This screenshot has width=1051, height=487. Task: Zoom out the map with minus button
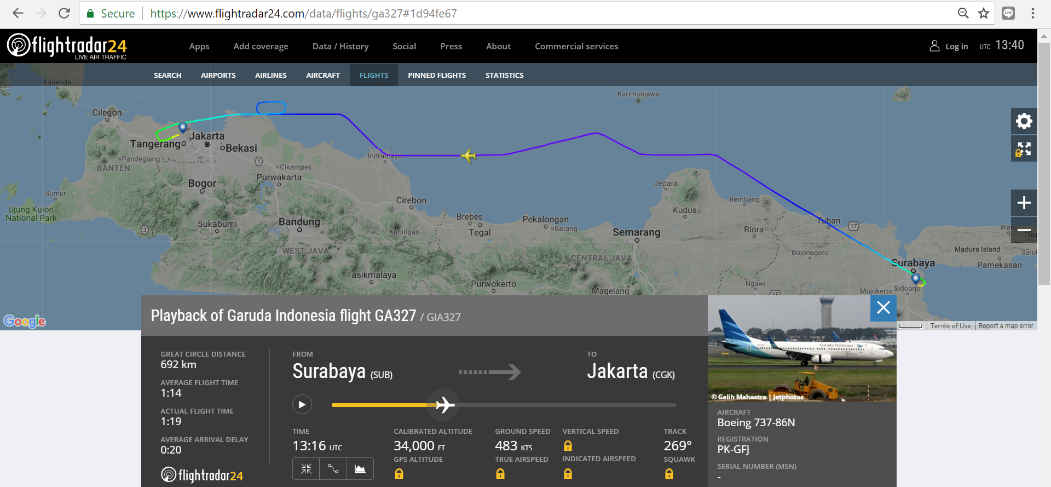pos(1024,230)
